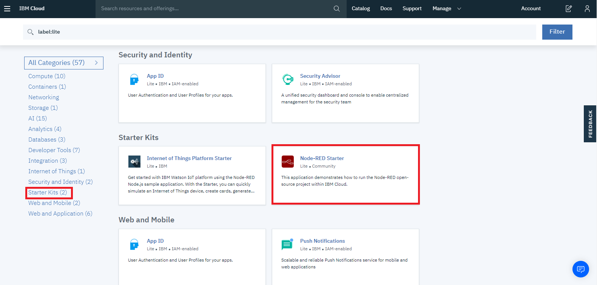Click the App ID icon under Web and Mobile
The width and height of the screenshot is (597, 285).
[134, 244]
